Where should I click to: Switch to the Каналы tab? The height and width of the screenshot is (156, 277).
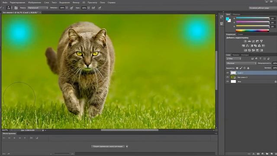236,55
